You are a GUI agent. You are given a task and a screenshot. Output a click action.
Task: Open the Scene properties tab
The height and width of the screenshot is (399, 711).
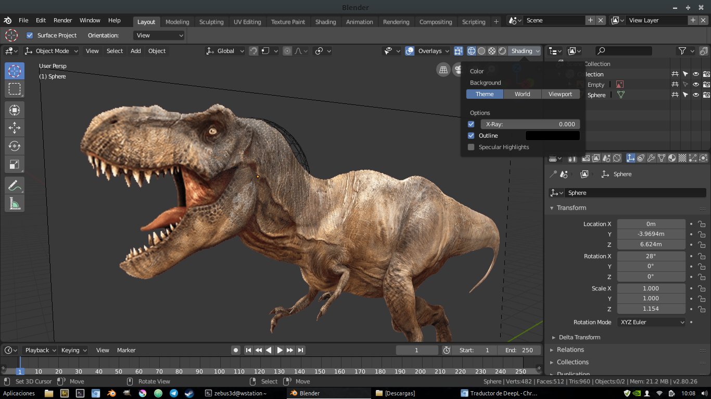(x=606, y=158)
